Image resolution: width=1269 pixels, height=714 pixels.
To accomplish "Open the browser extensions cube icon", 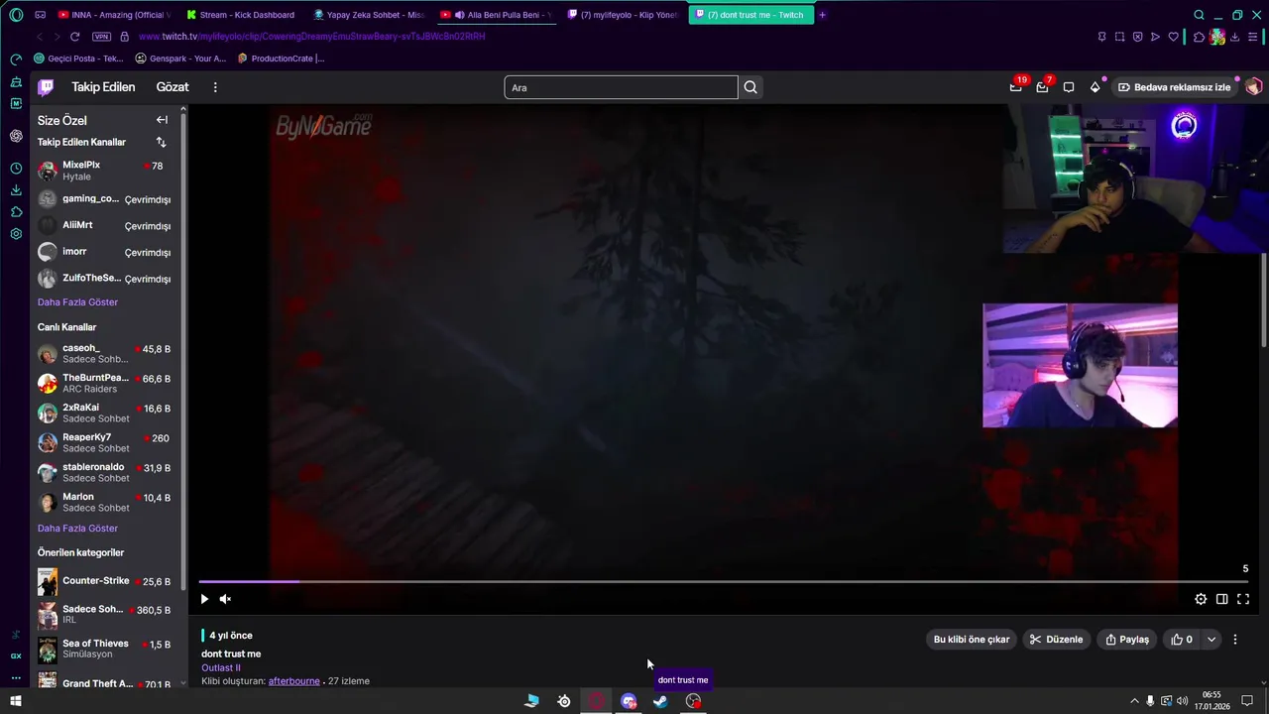I will [x=1199, y=37].
